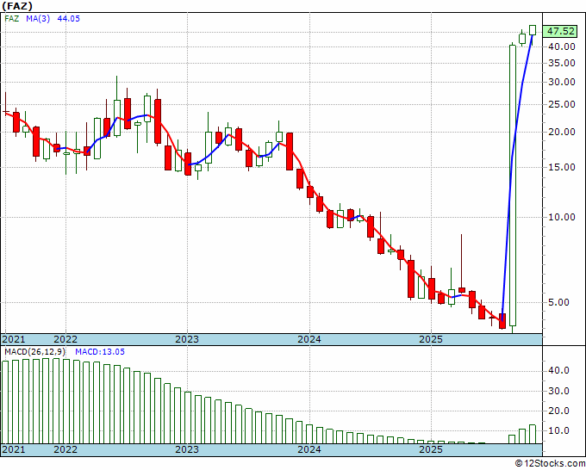Click the 2025 label on price timeline

(431, 339)
